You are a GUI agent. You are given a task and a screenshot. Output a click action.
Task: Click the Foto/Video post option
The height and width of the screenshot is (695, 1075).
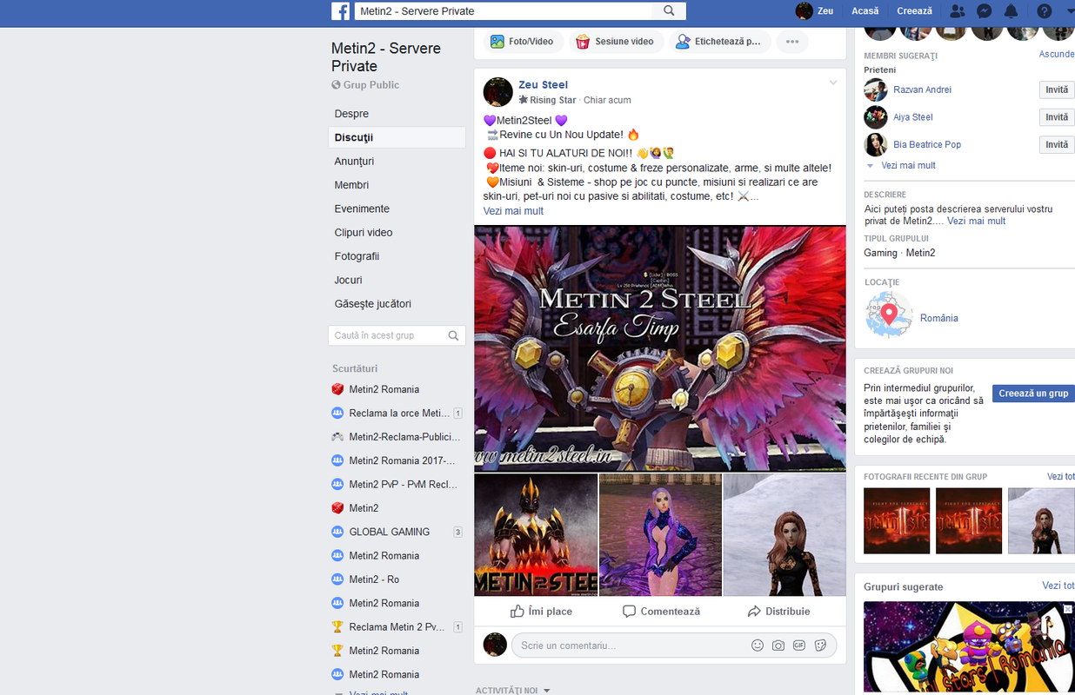tap(522, 42)
